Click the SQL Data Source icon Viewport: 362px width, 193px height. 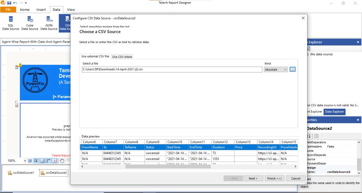click(11, 23)
